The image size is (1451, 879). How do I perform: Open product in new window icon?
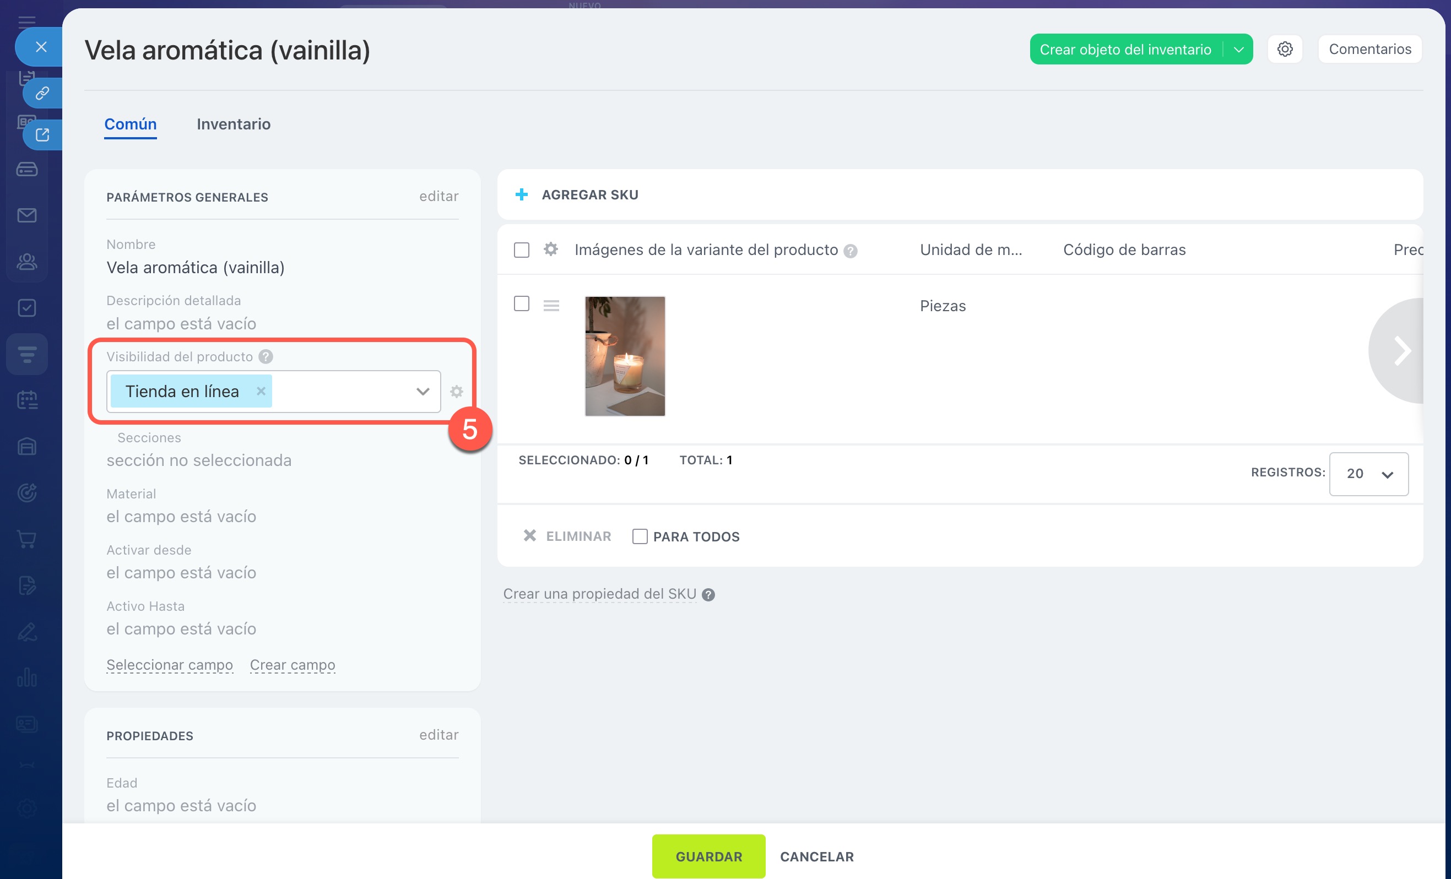pos(42,135)
